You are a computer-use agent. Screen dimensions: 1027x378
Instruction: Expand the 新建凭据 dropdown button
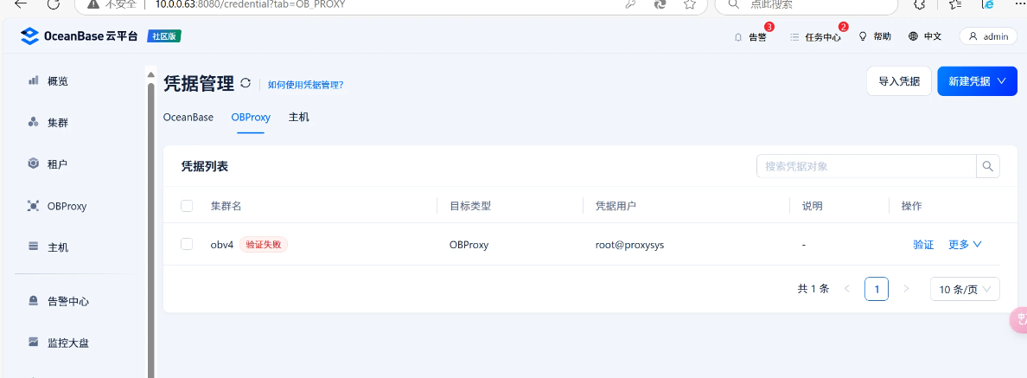[x=977, y=81]
